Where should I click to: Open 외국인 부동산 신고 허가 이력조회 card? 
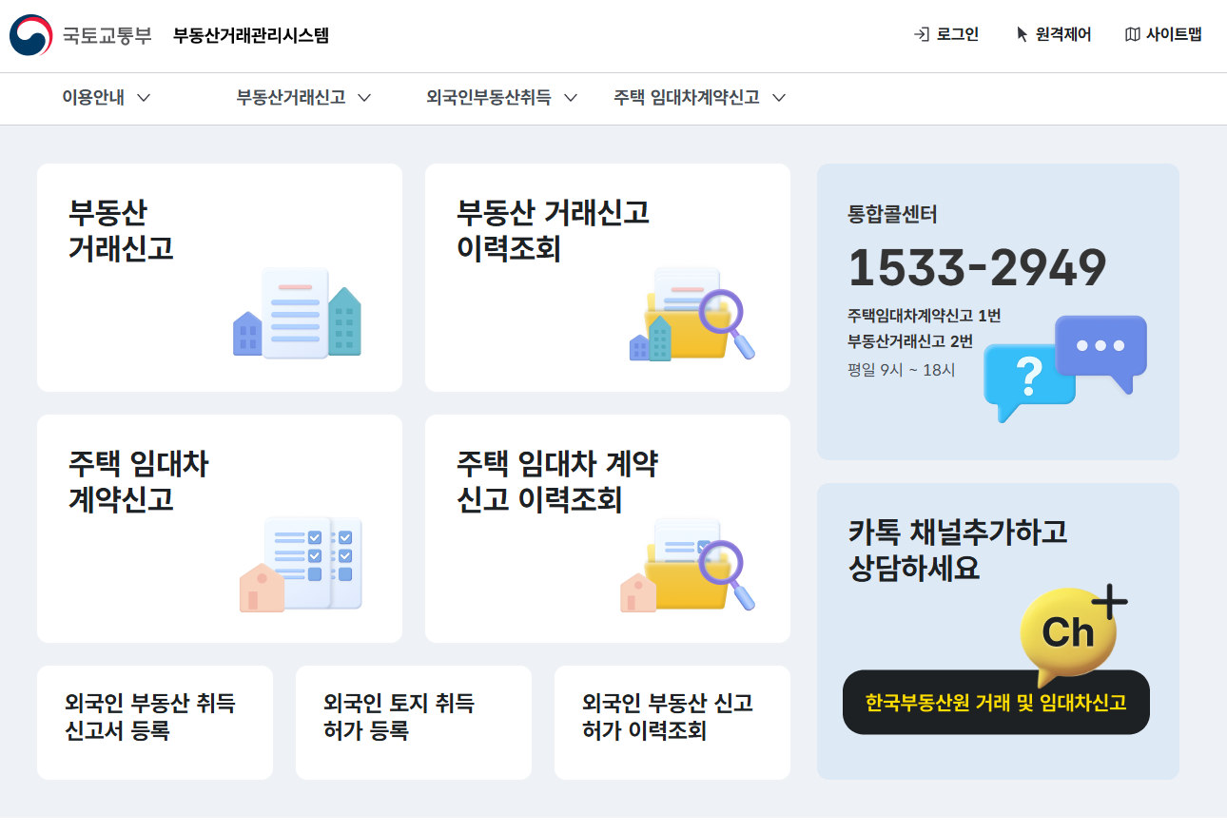[672, 723]
